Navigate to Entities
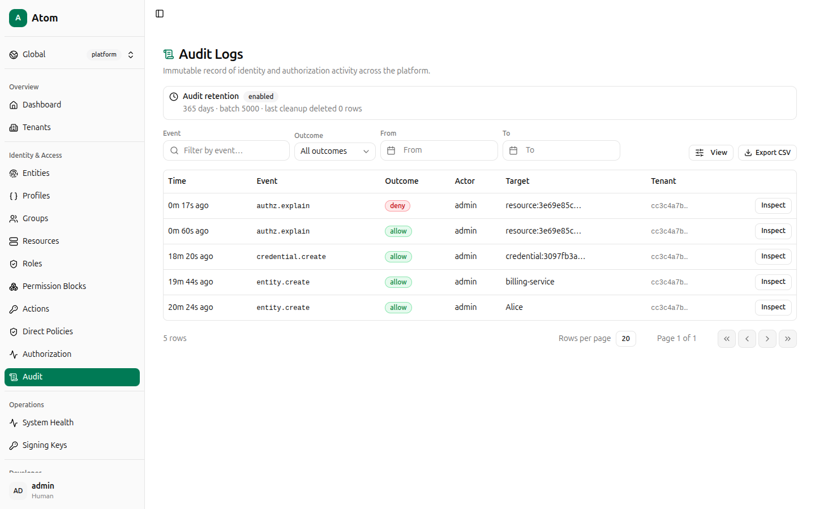The image size is (815, 509). tap(72, 174)
